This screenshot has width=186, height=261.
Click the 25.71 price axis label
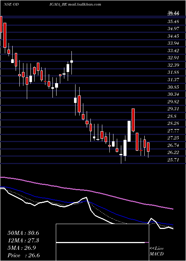[173, 160]
